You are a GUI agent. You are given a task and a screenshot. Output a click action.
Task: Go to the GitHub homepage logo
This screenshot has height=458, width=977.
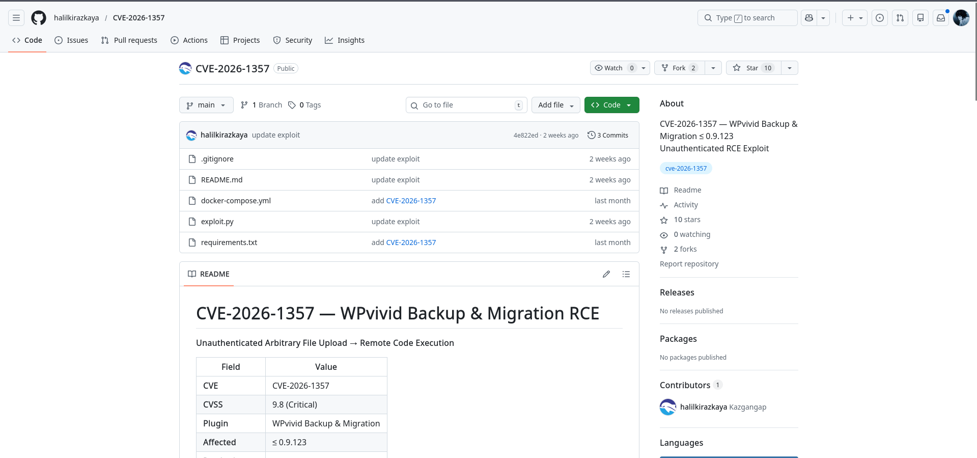pyautogui.click(x=39, y=18)
